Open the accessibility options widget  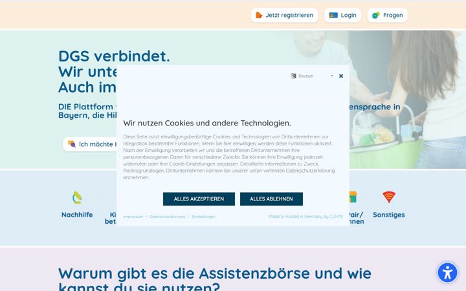(x=447, y=273)
